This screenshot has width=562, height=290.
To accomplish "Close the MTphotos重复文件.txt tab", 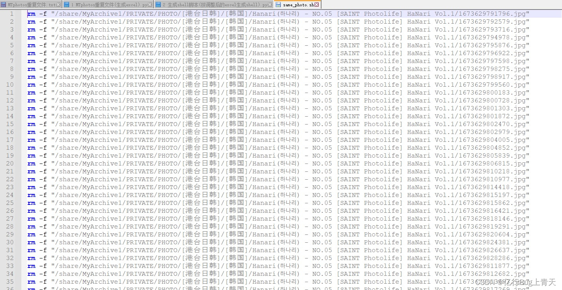I will pyautogui.click(x=59, y=5).
